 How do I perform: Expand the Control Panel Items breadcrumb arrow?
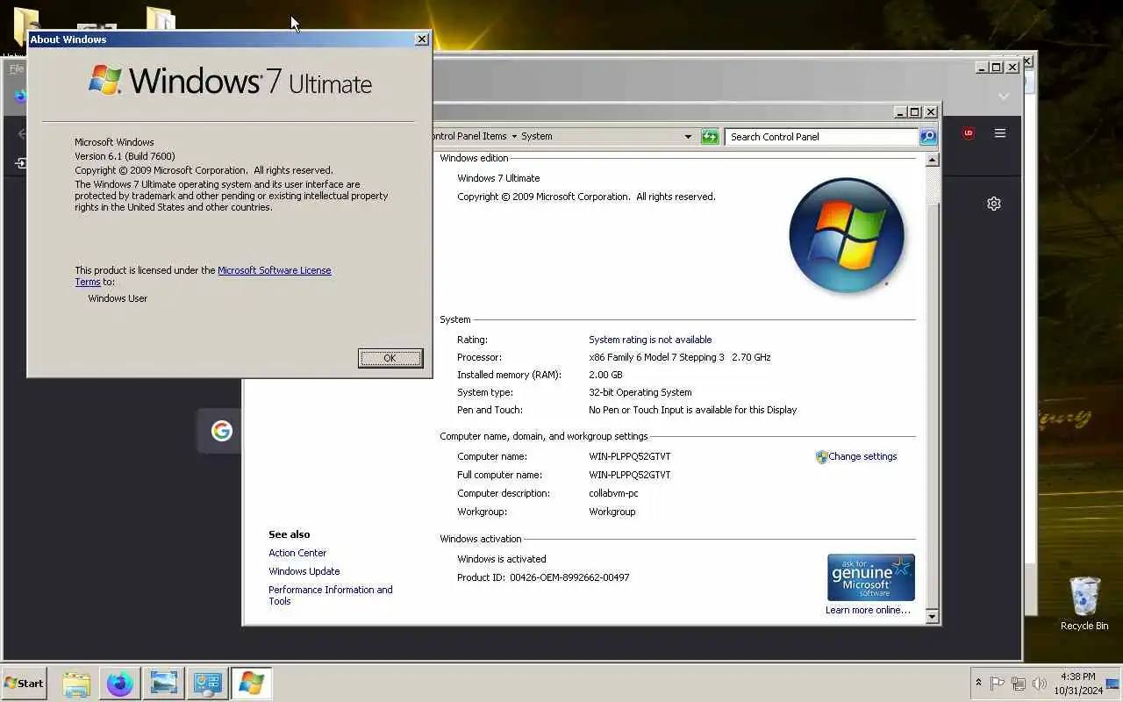(514, 137)
